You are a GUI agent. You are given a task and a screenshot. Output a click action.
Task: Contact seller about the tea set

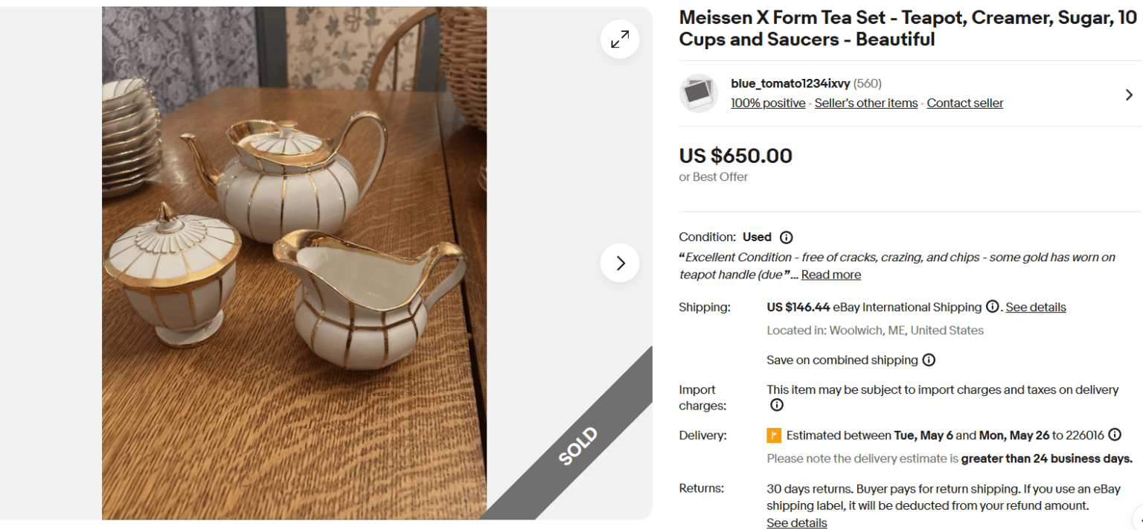pos(964,103)
